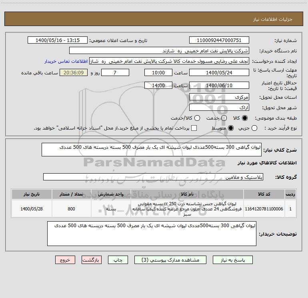Viewport: 308px width, 298px height.
Task: Click the buyer name field شرکت پالایش نفت
Action: (x=159, y=50)
